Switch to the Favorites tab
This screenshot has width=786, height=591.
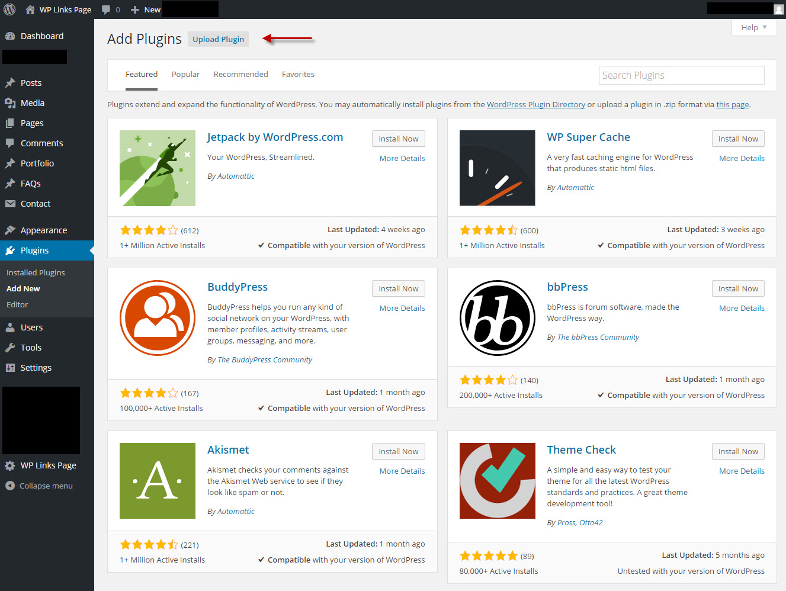pos(298,75)
